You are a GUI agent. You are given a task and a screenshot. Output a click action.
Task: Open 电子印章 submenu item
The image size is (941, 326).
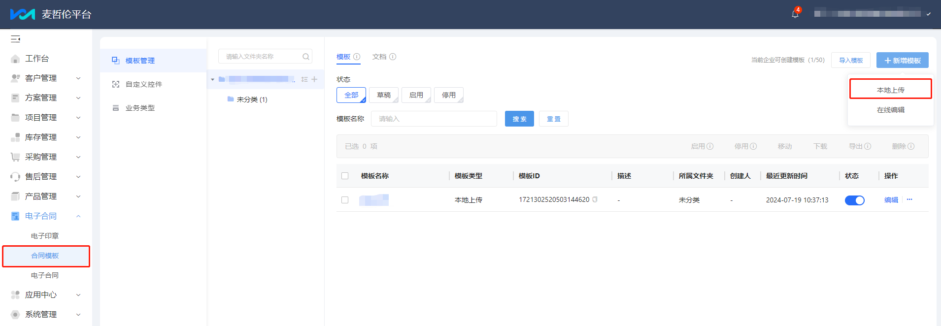coord(45,236)
